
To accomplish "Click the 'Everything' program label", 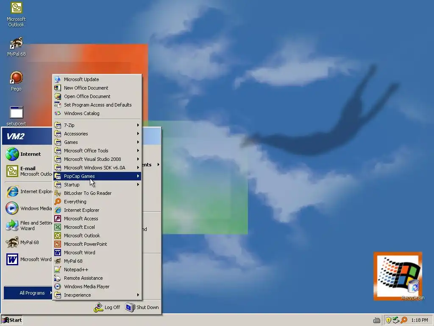I will pos(75,202).
